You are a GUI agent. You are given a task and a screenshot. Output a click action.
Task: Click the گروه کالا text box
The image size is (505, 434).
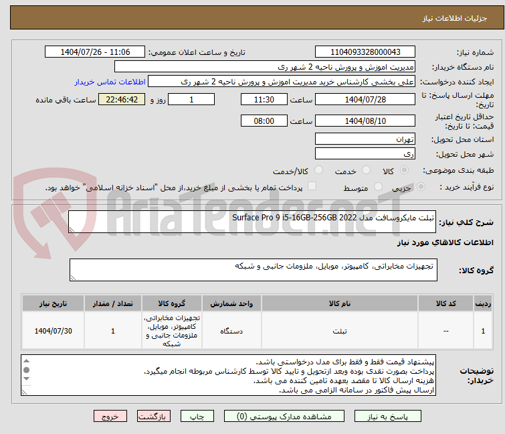pos(253,270)
